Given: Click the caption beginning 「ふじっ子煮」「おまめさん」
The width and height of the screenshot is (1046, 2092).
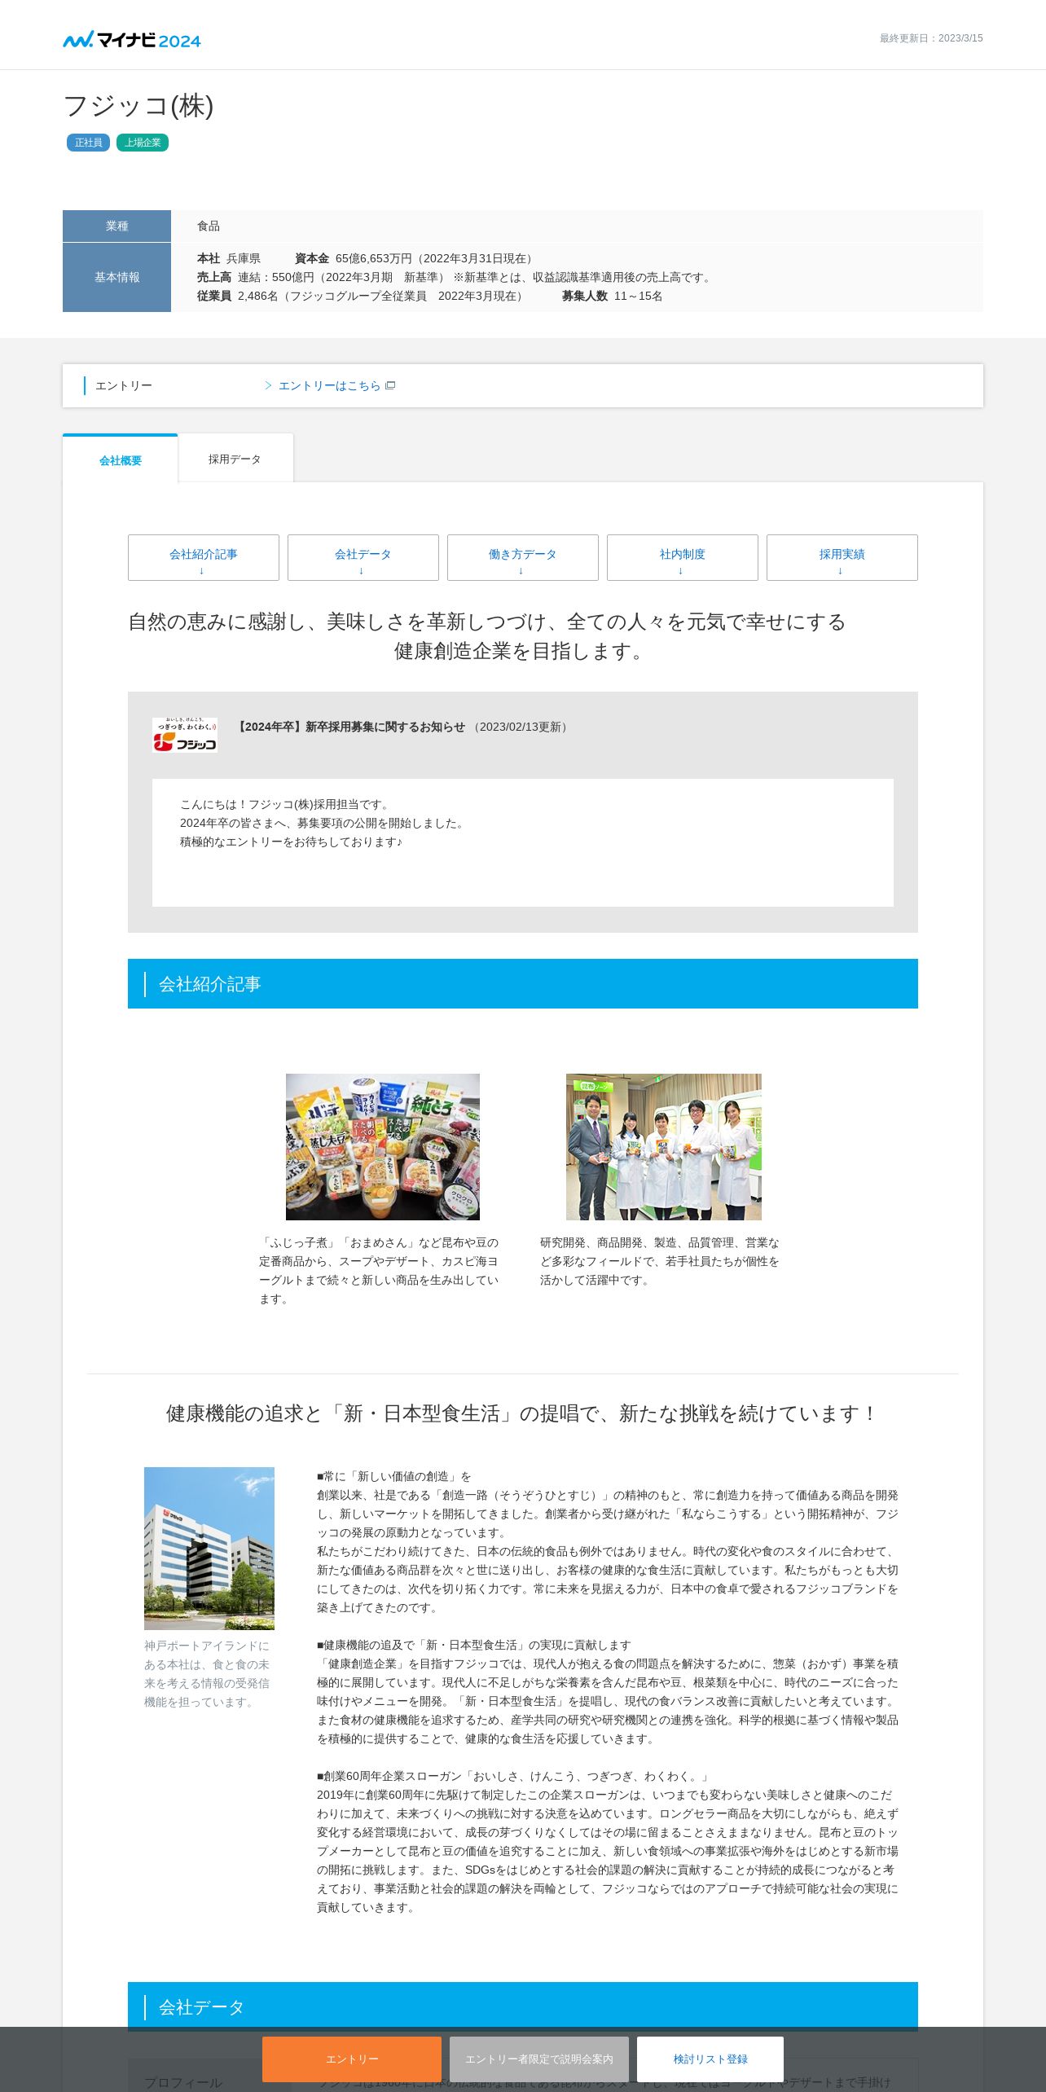Looking at the screenshot, I should 379,1271.
